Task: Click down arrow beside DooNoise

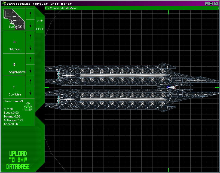Action: [30, 92]
